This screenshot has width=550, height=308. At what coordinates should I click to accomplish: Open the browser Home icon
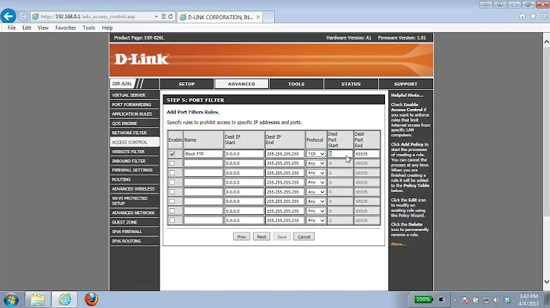522,16
